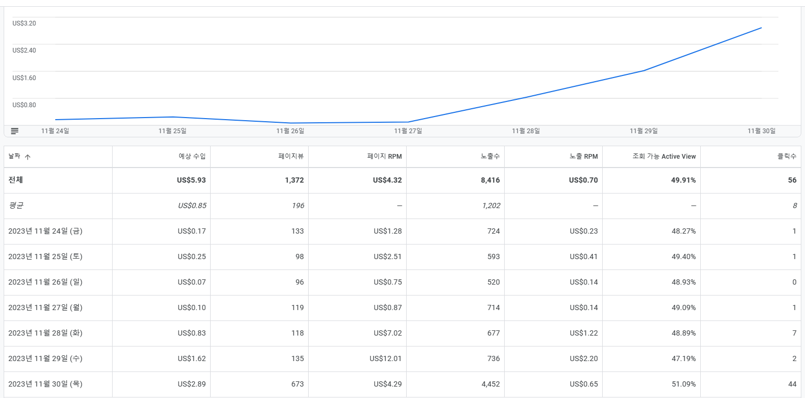805x398 pixels.
Task: Select Nov 28 earnings US$0.83
Action: 192,333
